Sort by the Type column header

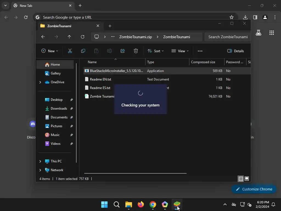pos(167,62)
